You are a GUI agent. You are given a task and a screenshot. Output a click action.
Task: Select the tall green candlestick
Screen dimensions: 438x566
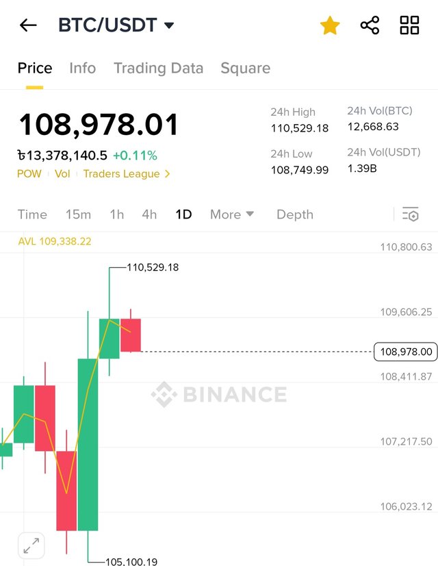pos(88,444)
